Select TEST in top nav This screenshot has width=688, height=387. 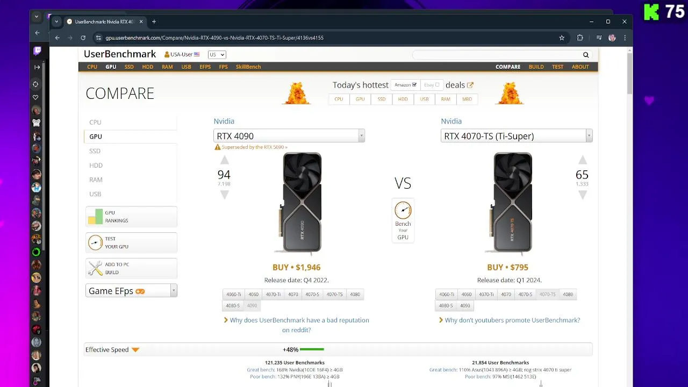[x=557, y=67]
